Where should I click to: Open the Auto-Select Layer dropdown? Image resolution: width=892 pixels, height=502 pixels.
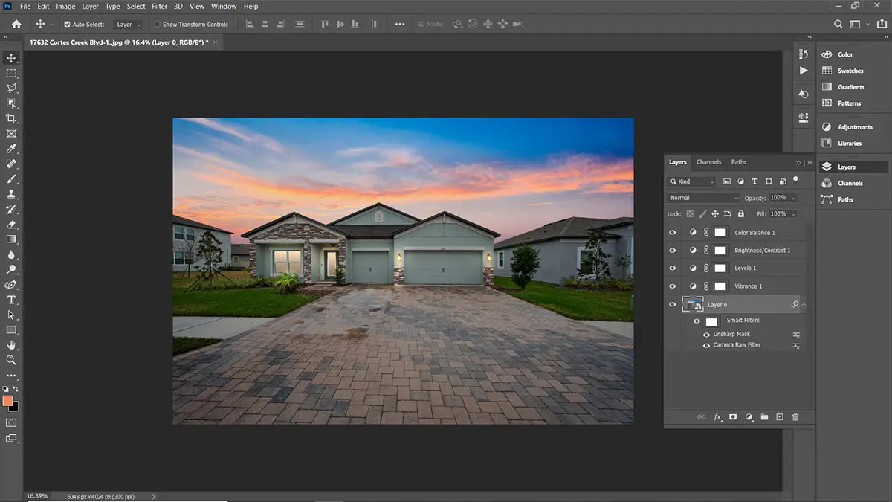tap(129, 25)
